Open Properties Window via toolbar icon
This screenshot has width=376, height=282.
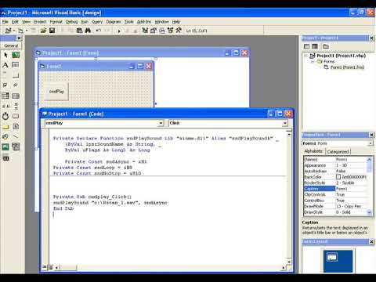[154, 31]
